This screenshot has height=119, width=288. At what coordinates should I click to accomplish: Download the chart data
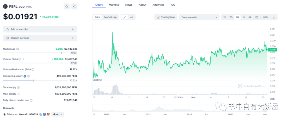(x=274, y=17)
